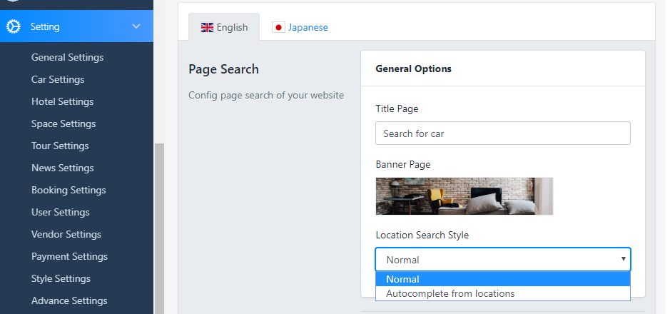This screenshot has width=670, height=314.
Task: Open Car Settings page
Action: point(58,79)
